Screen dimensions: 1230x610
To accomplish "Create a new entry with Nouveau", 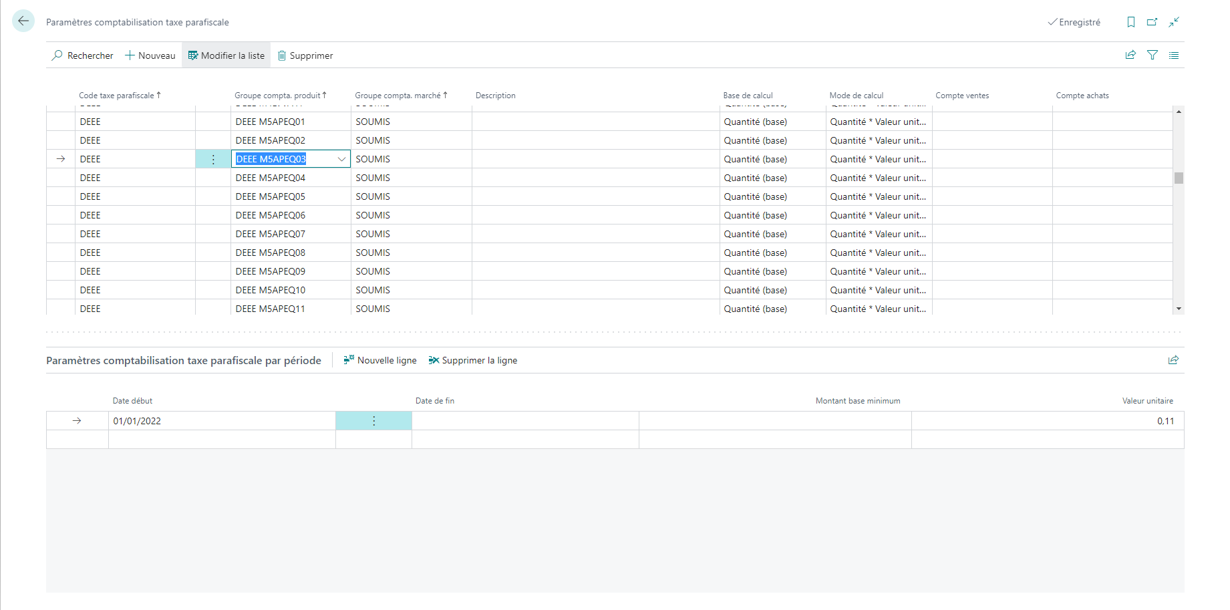I will pos(150,55).
